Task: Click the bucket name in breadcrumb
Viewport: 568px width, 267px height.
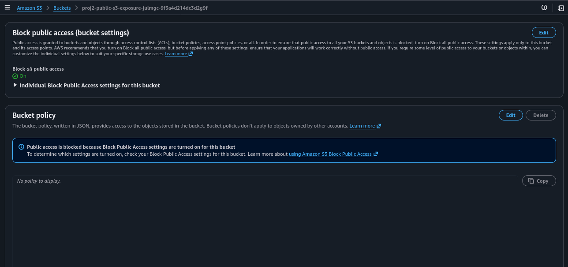Action: click(x=145, y=8)
